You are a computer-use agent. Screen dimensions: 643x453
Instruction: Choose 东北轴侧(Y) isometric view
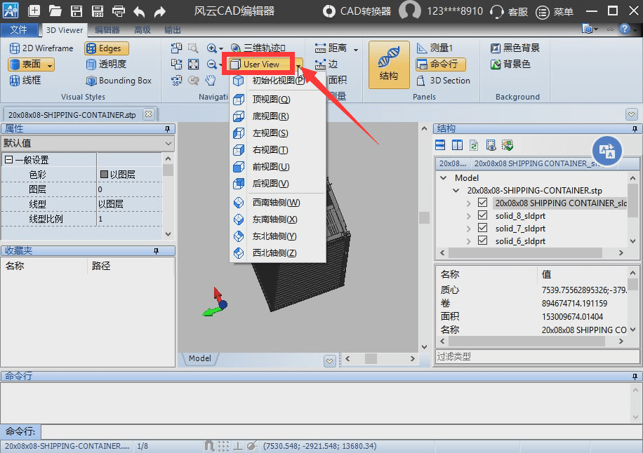pos(278,236)
